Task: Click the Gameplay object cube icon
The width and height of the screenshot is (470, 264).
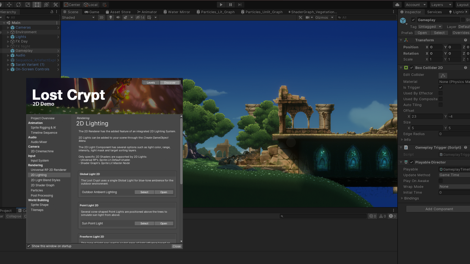Action: 403,20
